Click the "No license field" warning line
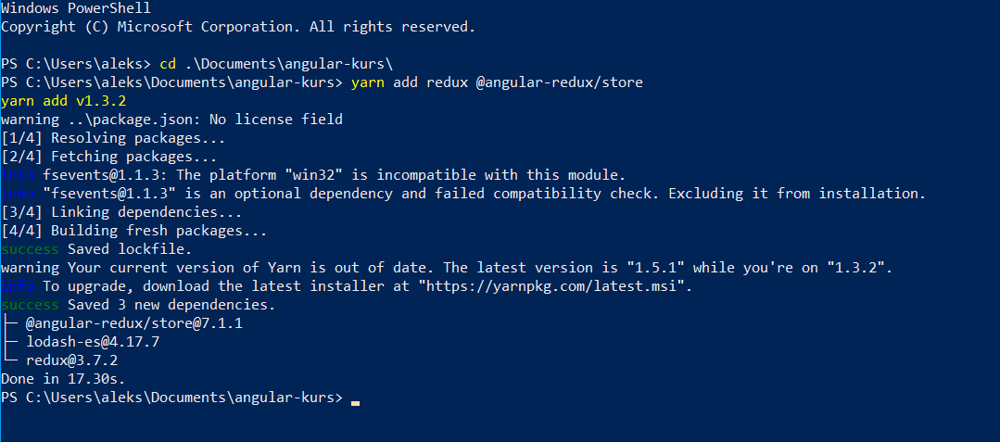Viewport: 1000px width, 442px height. [171, 120]
